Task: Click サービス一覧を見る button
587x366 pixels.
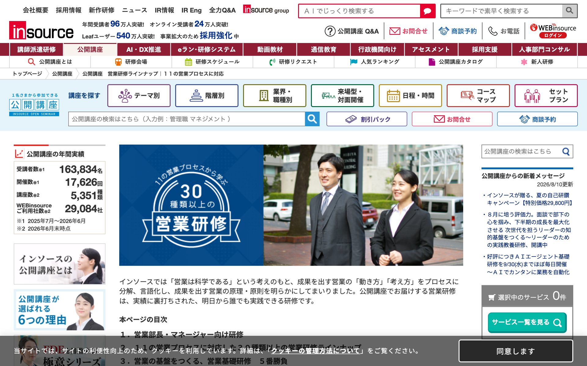Action: 527,323
